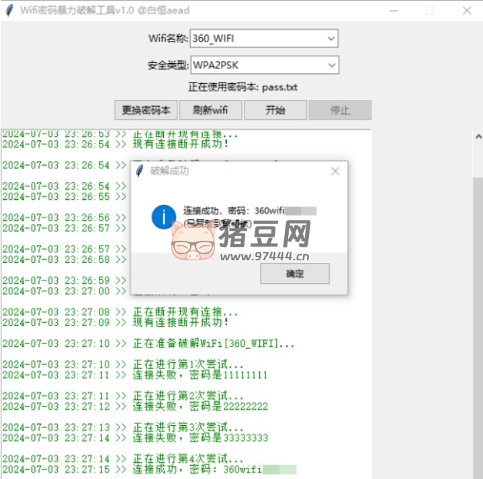
Task: Confirm the dialog with 确定
Action: tap(294, 274)
